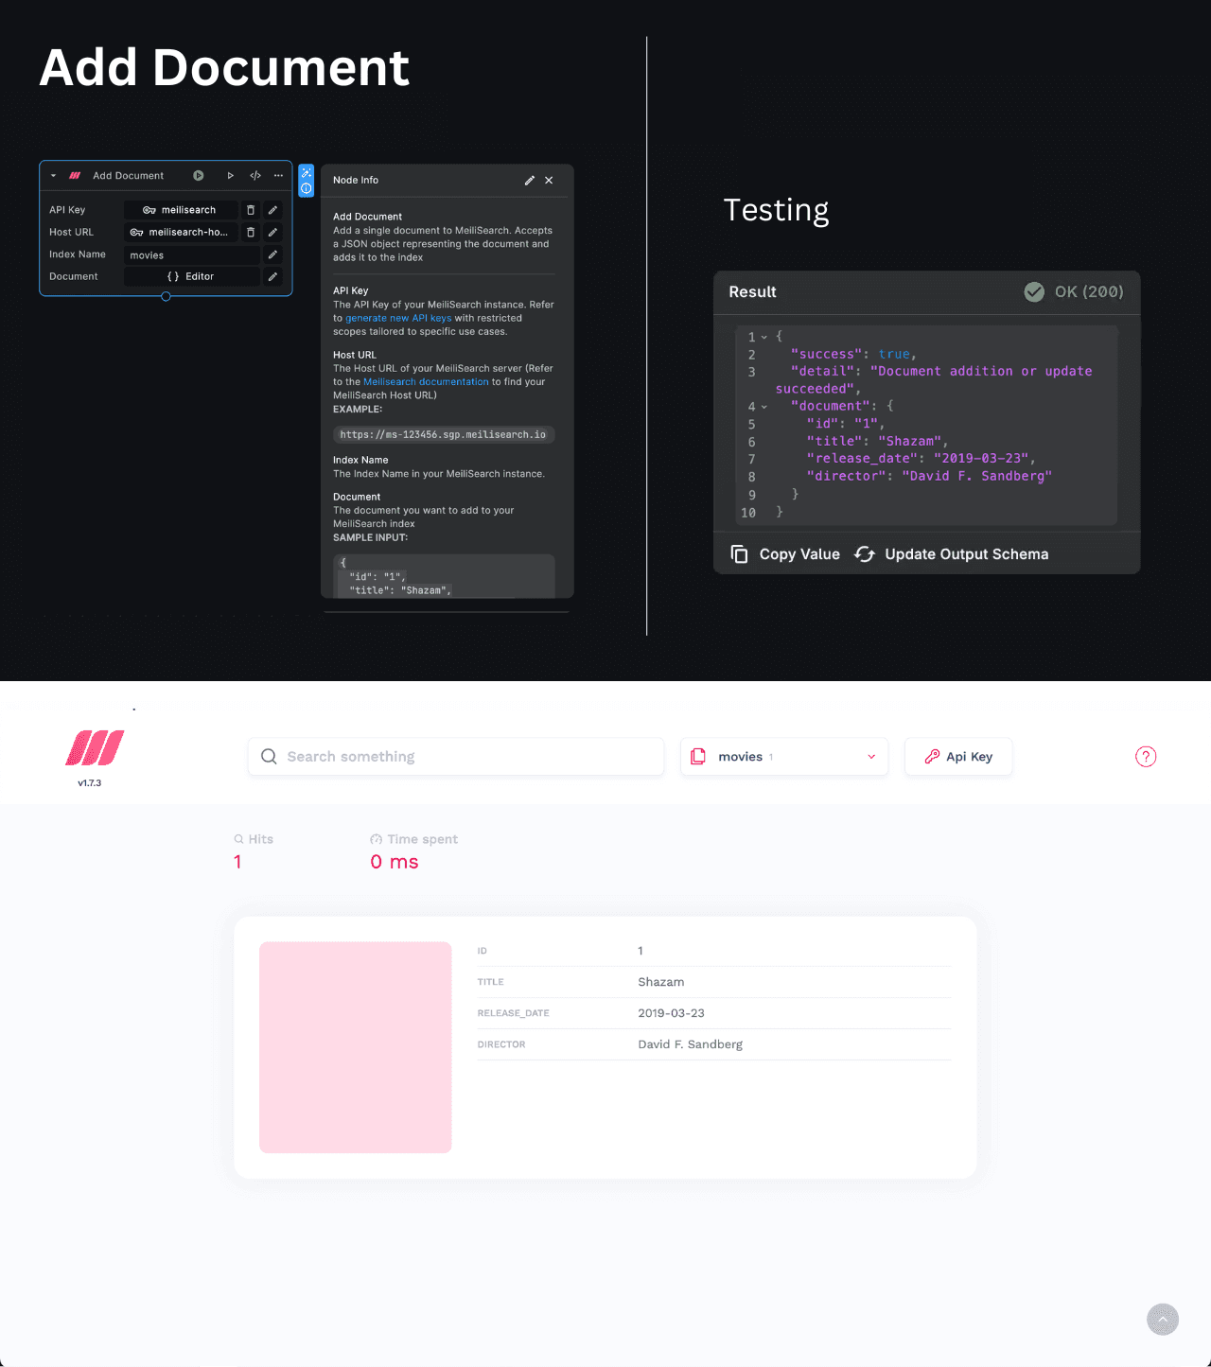Click the release date 2019-03-23 value
This screenshot has height=1367, width=1211.
tap(672, 1013)
